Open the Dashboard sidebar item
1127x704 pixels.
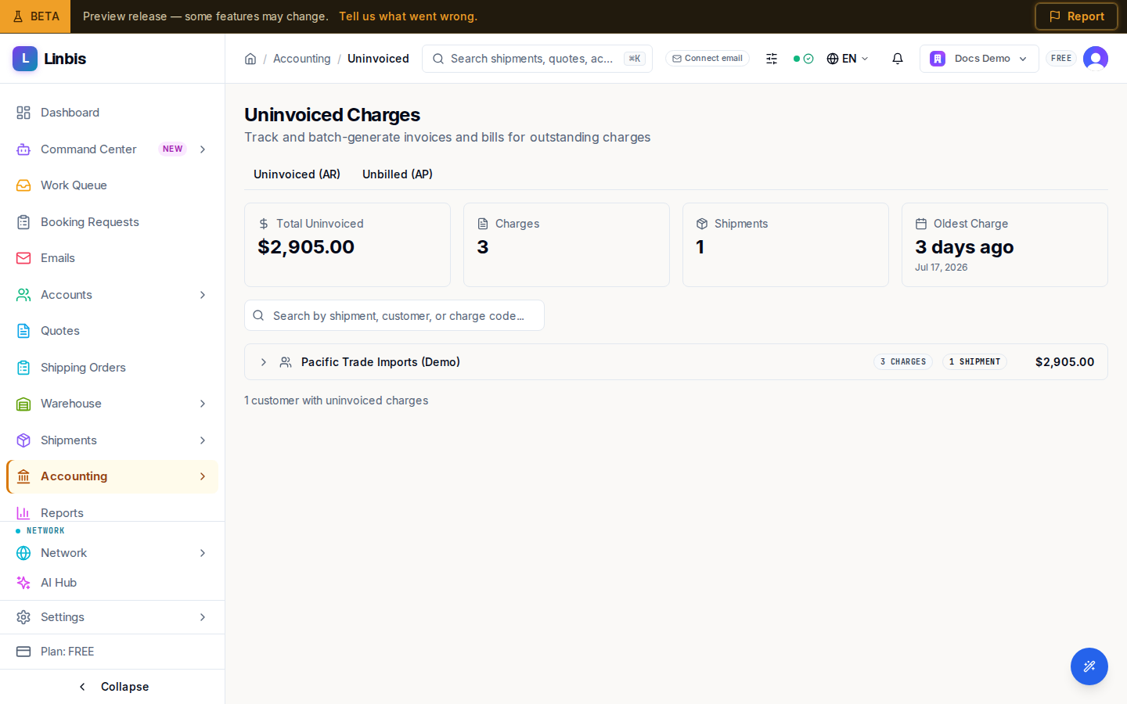112,113
